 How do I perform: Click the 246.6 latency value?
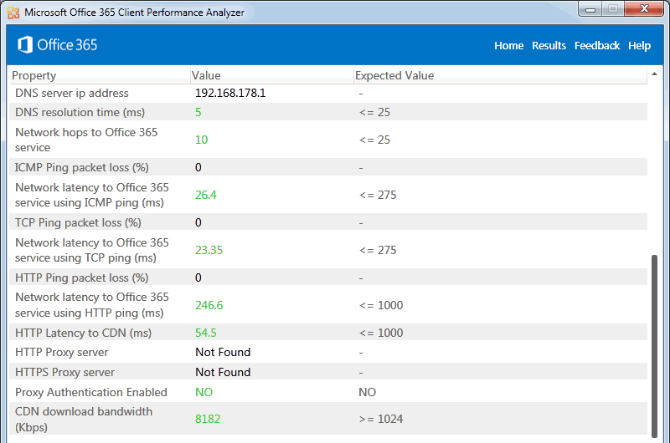point(209,305)
